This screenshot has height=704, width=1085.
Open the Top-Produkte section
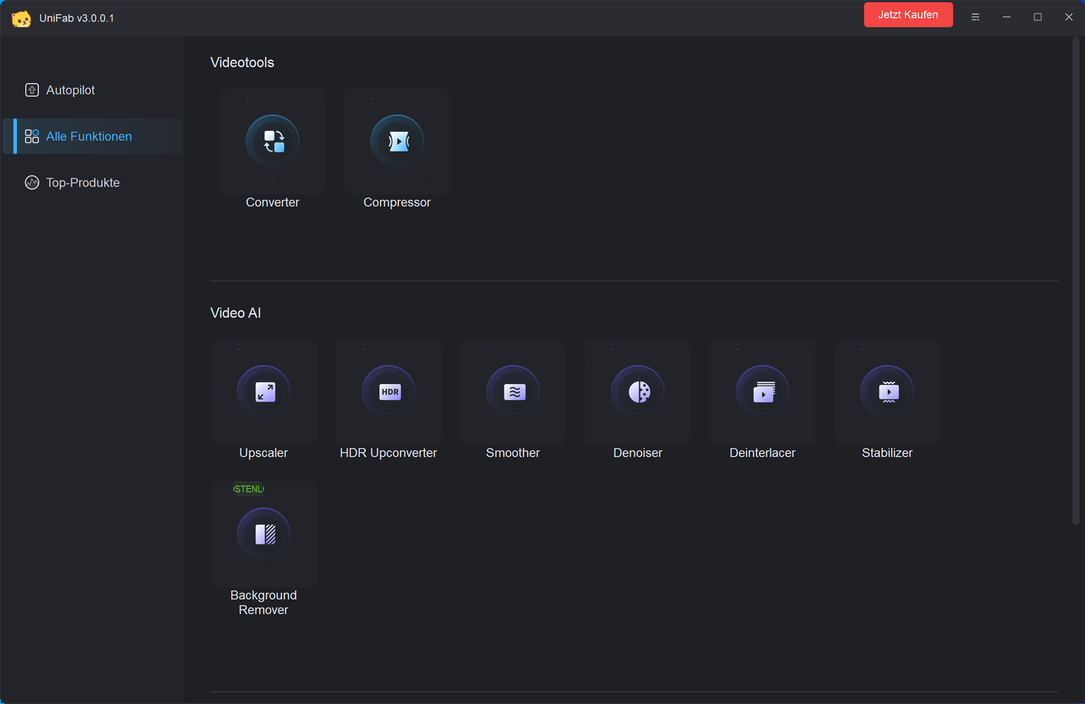point(83,183)
